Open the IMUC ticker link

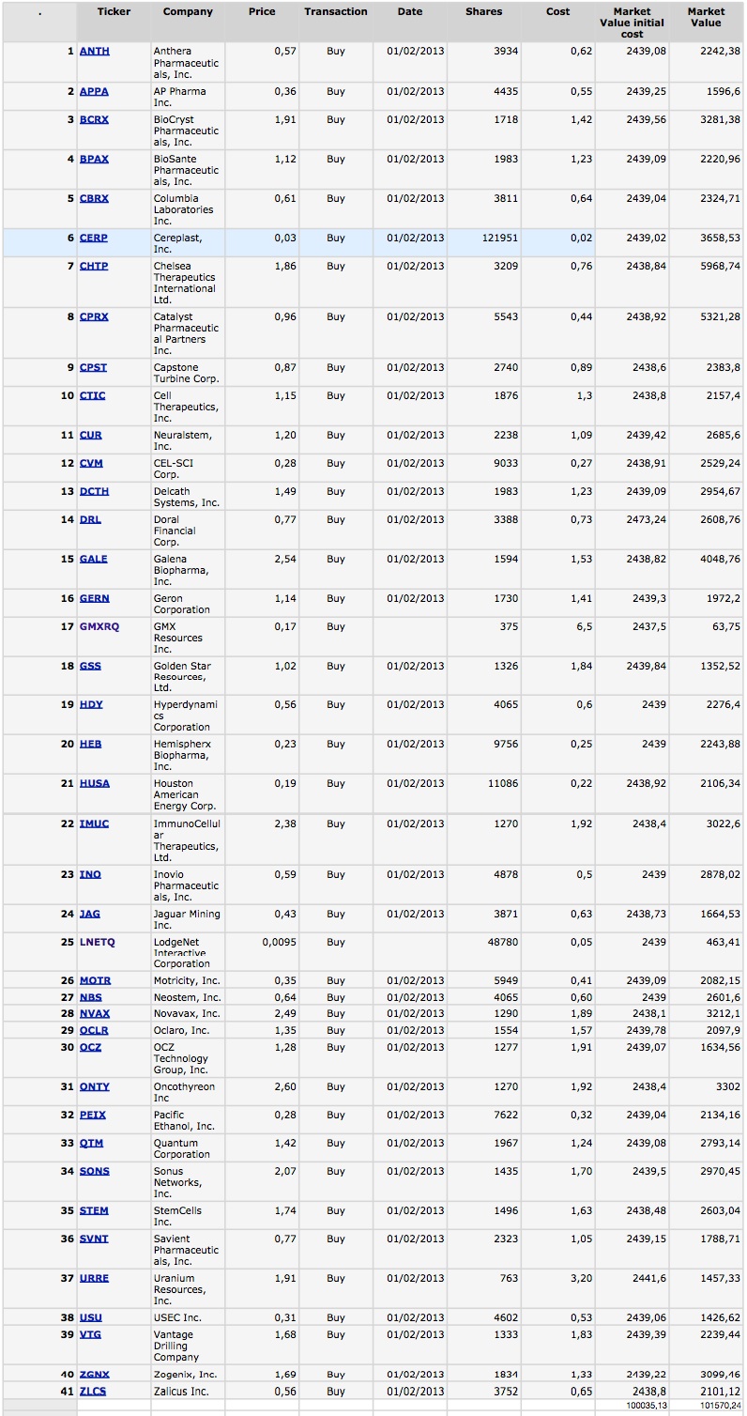(x=94, y=824)
